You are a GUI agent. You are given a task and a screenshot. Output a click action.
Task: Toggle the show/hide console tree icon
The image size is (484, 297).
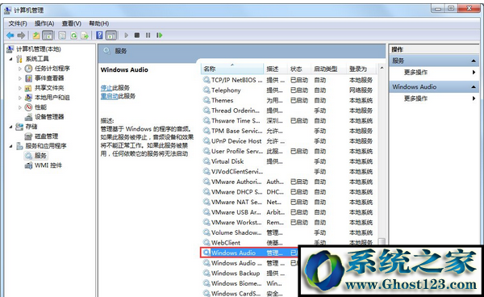pos(48,36)
